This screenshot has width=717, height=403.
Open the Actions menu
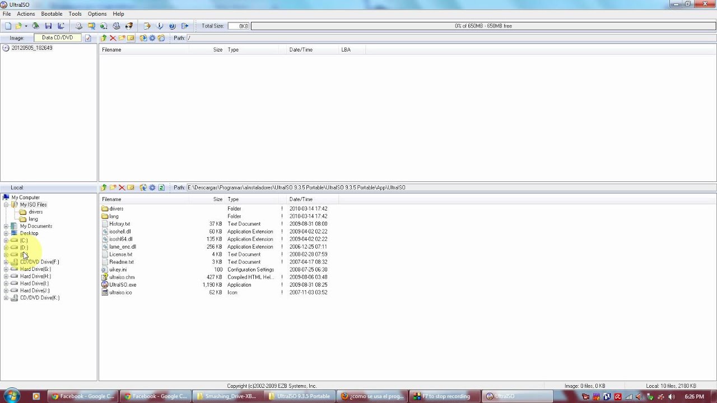26,13
